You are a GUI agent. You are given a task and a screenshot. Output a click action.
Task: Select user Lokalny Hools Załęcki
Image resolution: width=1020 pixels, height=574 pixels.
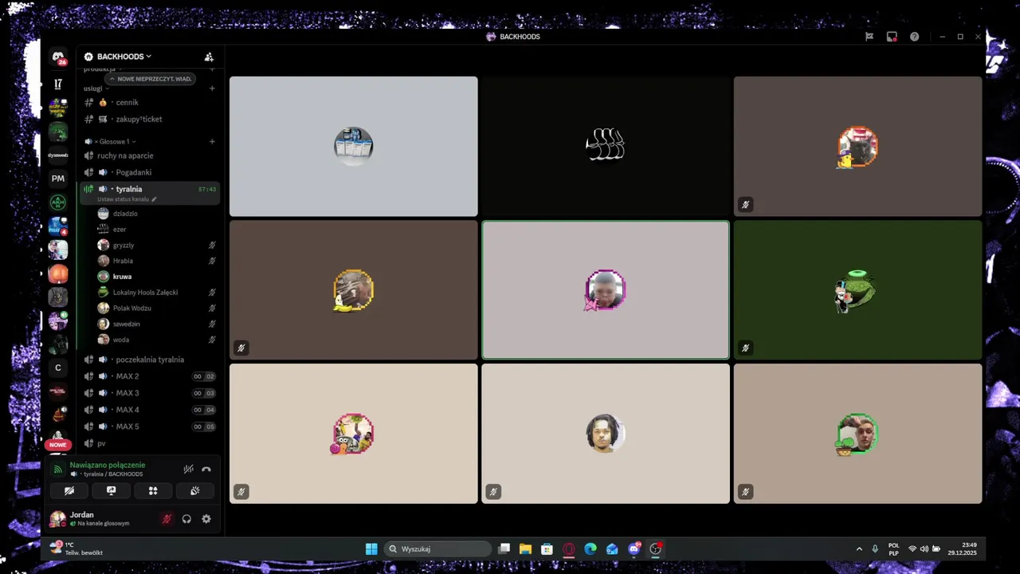(x=157, y=293)
